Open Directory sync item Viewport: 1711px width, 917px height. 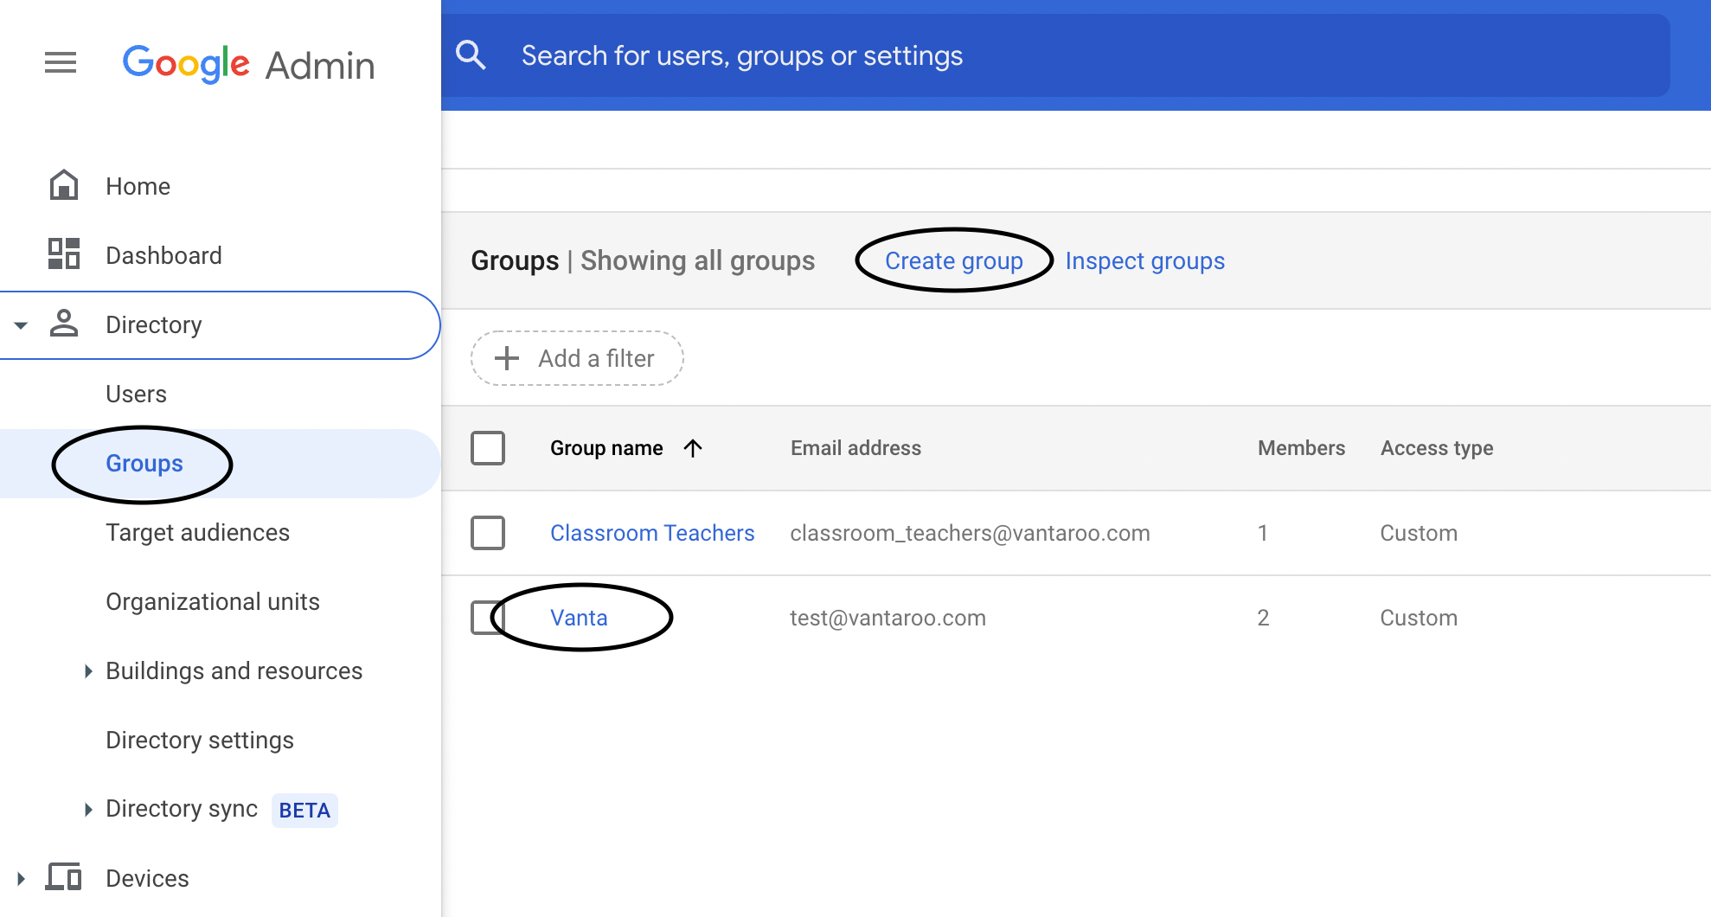[182, 809]
